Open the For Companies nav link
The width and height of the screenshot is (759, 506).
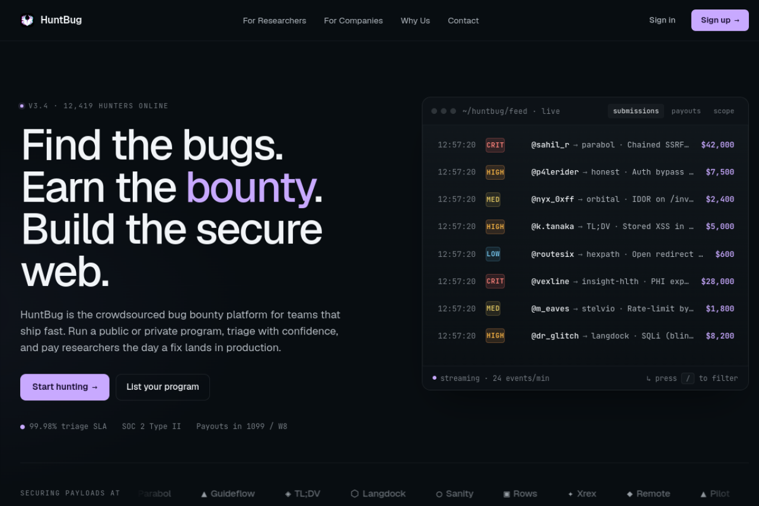pos(353,20)
